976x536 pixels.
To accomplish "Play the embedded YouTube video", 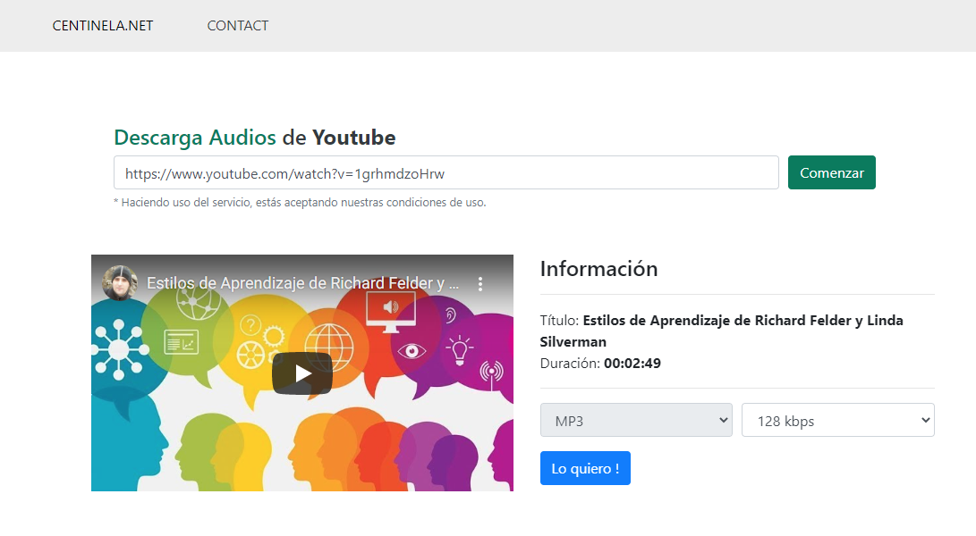I will coord(301,373).
